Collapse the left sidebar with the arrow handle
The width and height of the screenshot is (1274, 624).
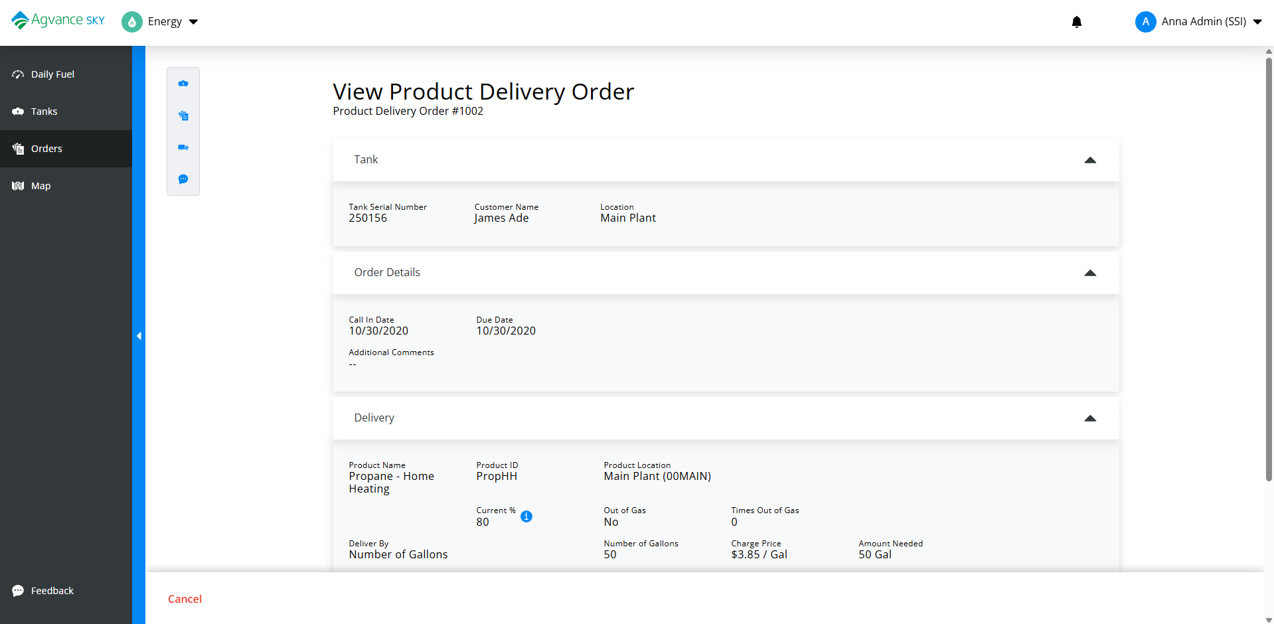tap(139, 336)
